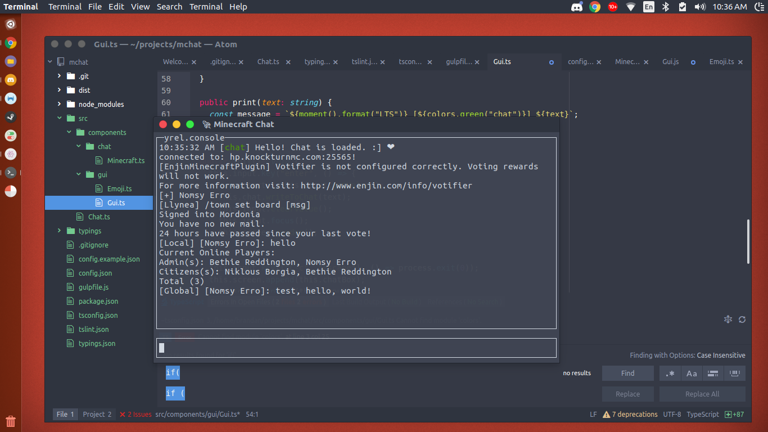768x432 pixels.
Task: Click the +87 git diff indicator
Action: (734, 415)
